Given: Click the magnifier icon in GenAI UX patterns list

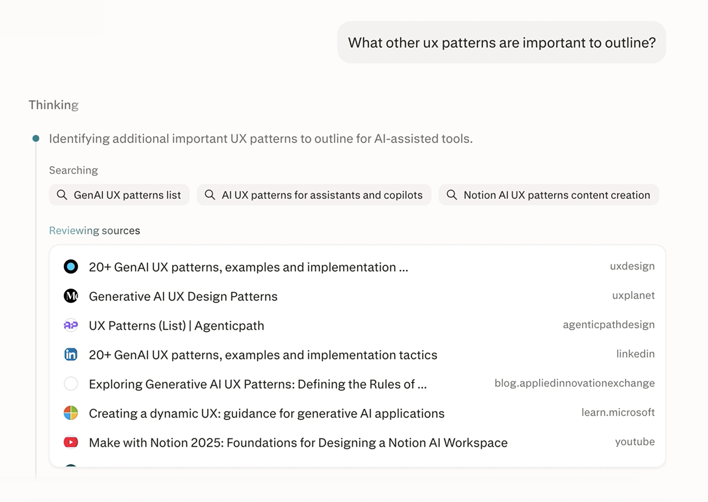Looking at the screenshot, I should (62, 195).
